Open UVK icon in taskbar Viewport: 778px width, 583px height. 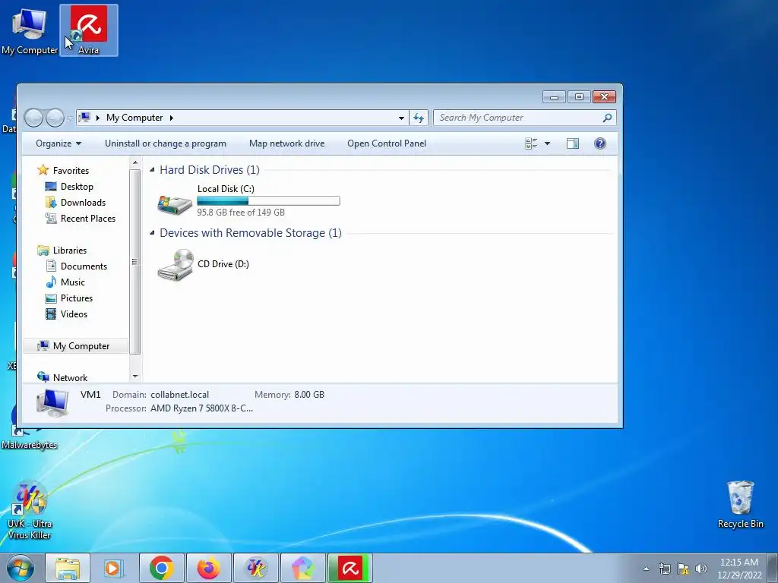coord(255,568)
